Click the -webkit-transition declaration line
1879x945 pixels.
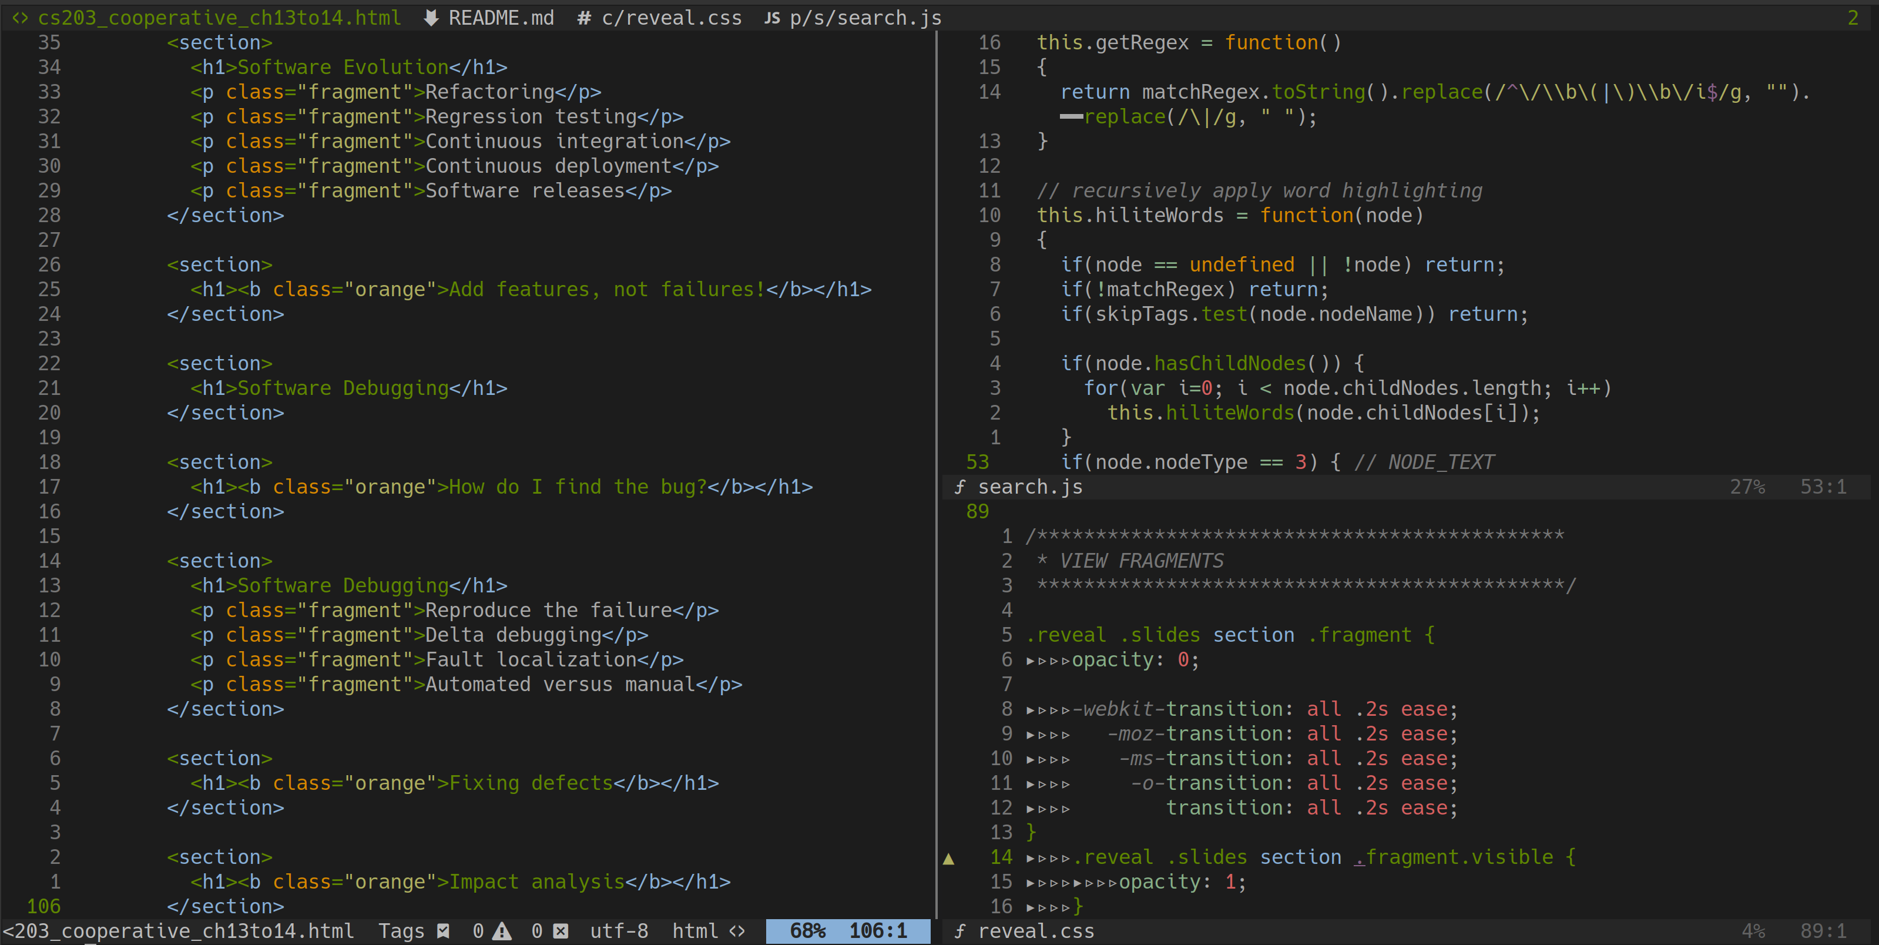(x=1265, y=709)
